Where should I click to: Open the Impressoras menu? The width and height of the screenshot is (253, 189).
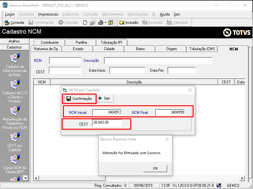[48, 14]
